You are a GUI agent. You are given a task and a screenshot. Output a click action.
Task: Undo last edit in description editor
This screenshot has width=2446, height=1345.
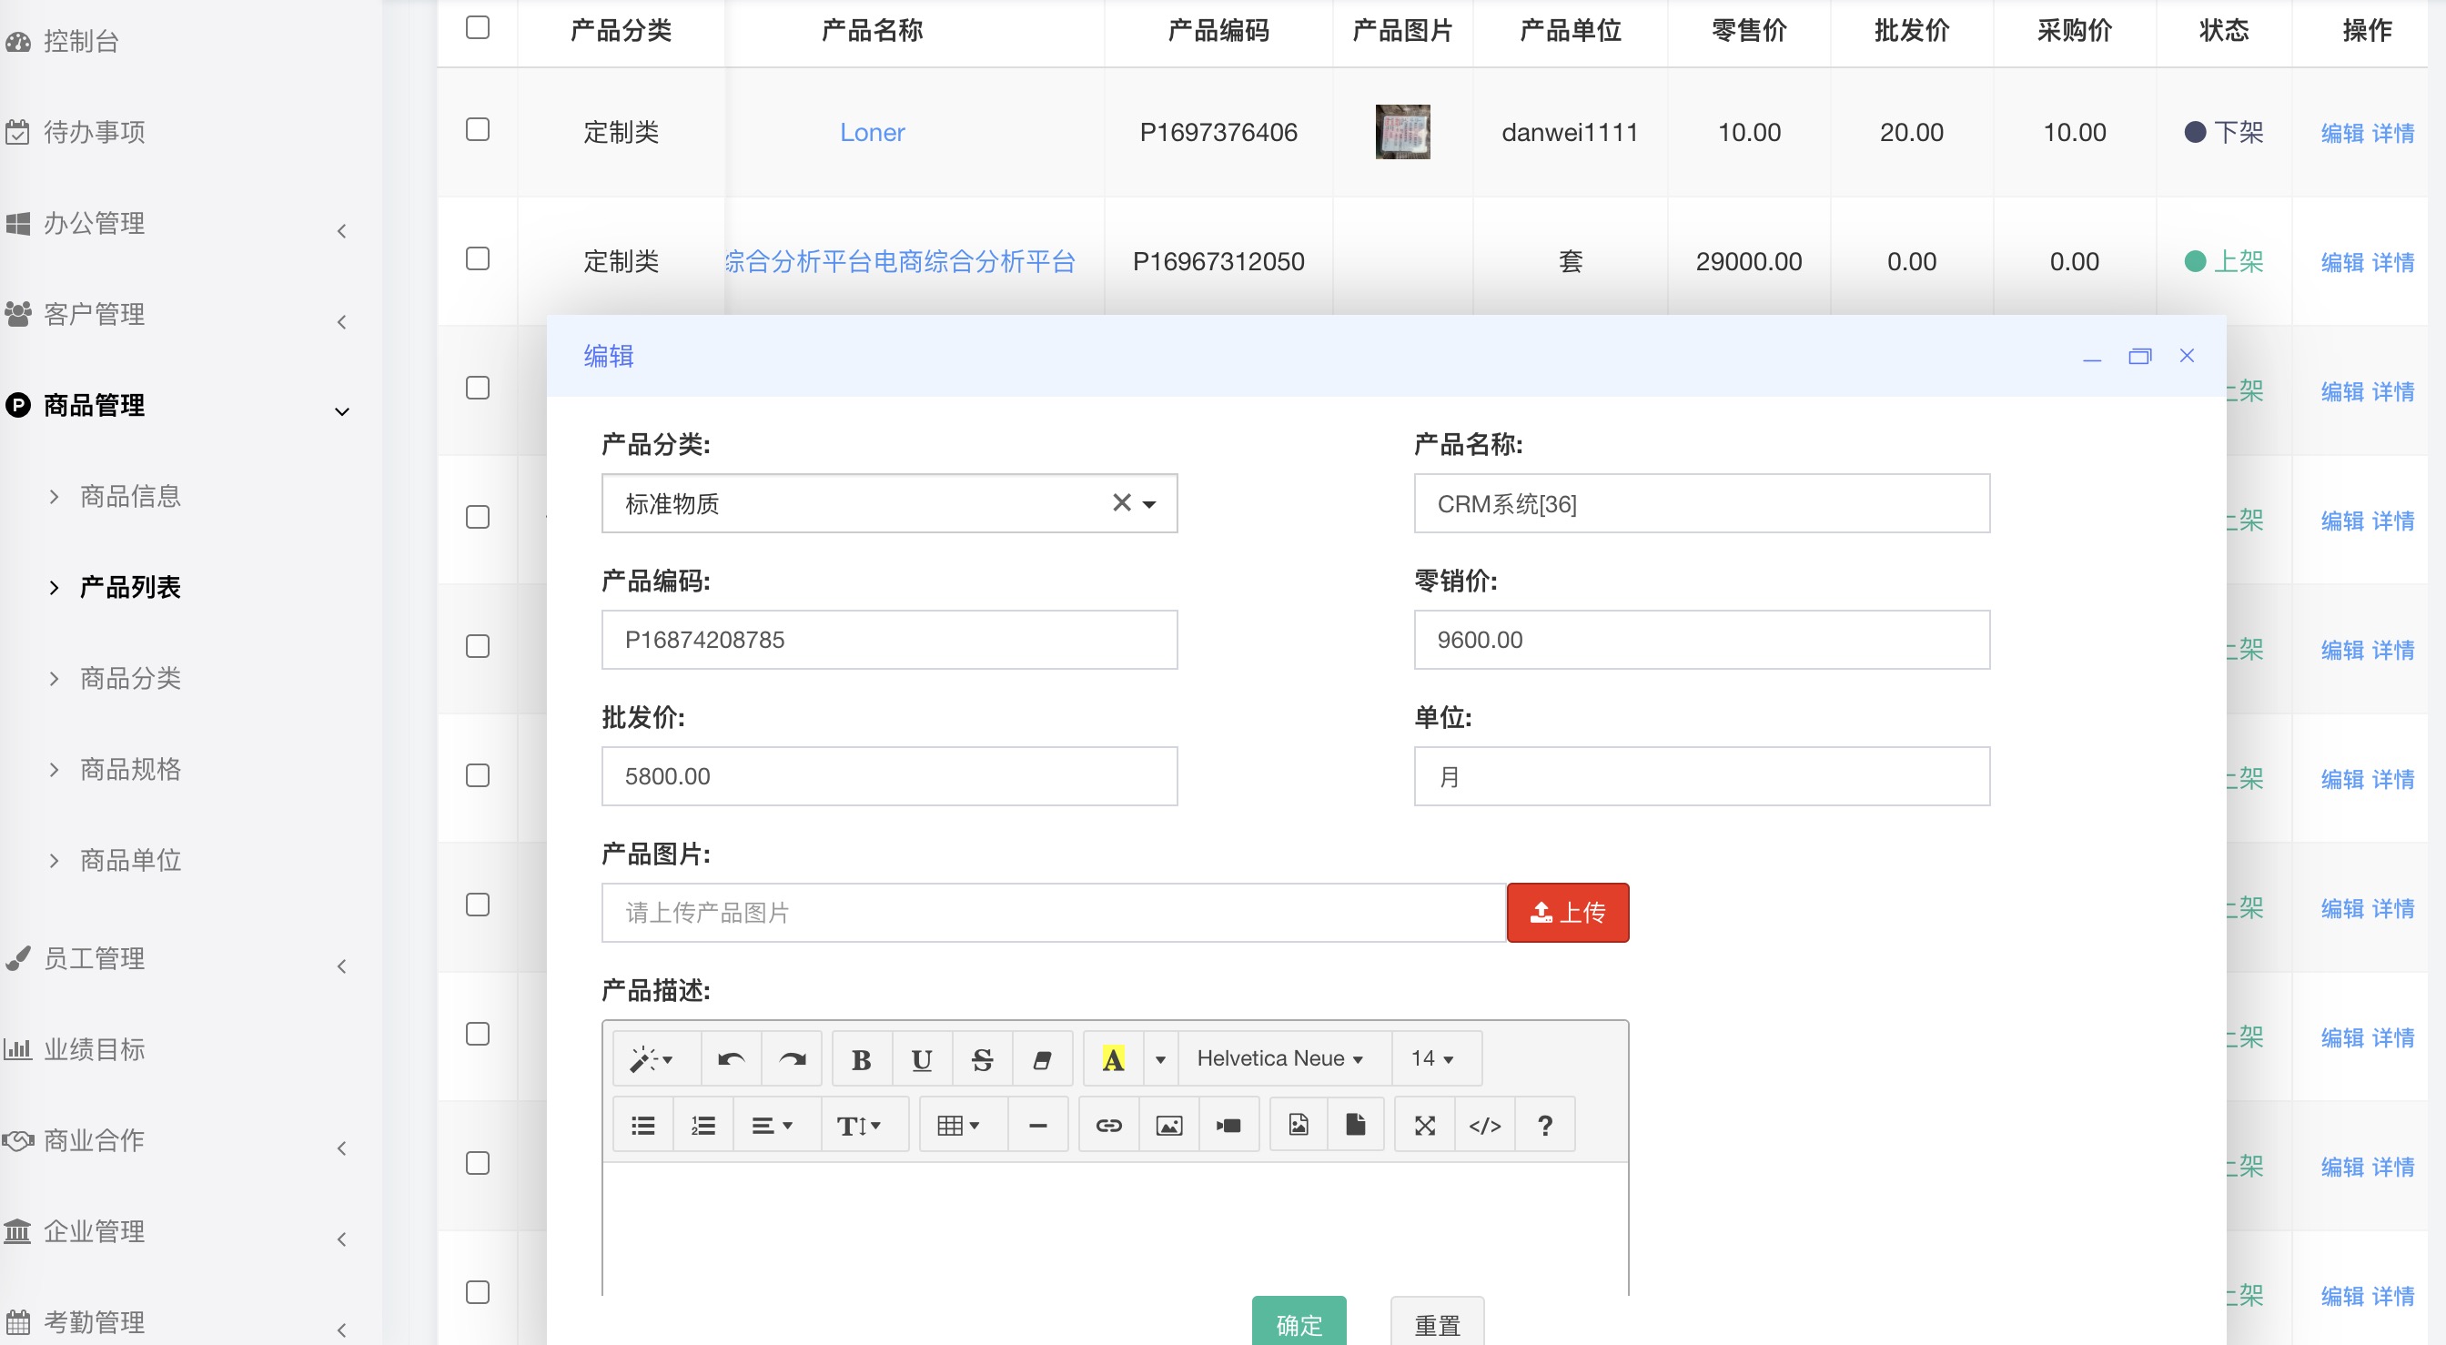point(730,1059)
